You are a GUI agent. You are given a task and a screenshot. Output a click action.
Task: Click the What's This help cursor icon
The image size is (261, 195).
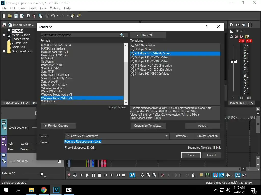pyautogui.click(x=79, y=16)
